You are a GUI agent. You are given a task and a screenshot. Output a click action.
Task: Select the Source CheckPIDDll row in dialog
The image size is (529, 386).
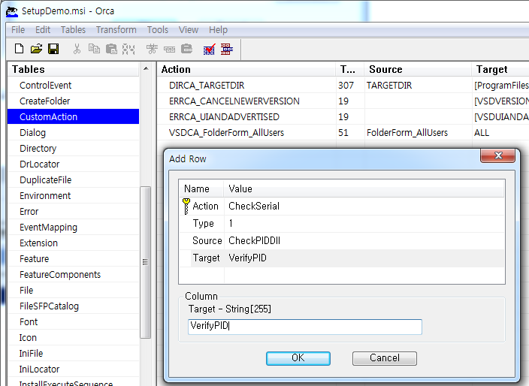coord(341,241)
